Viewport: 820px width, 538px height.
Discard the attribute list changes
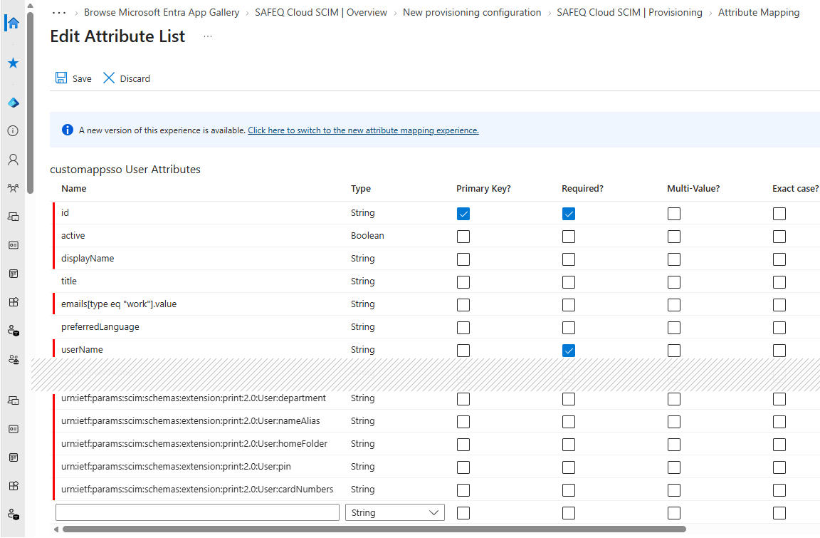coord(126,78)
